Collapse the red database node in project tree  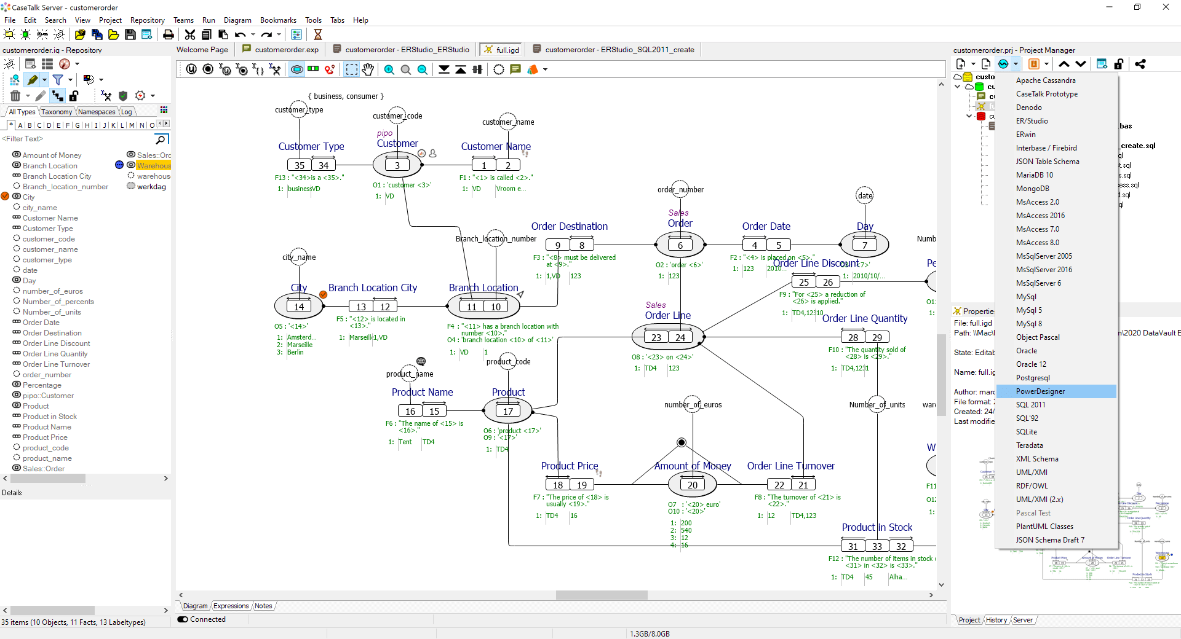coord(969,116)
